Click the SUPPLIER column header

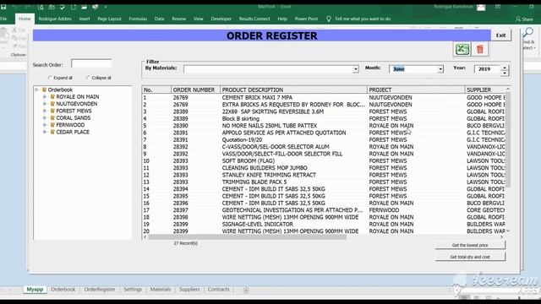[484, 90]
